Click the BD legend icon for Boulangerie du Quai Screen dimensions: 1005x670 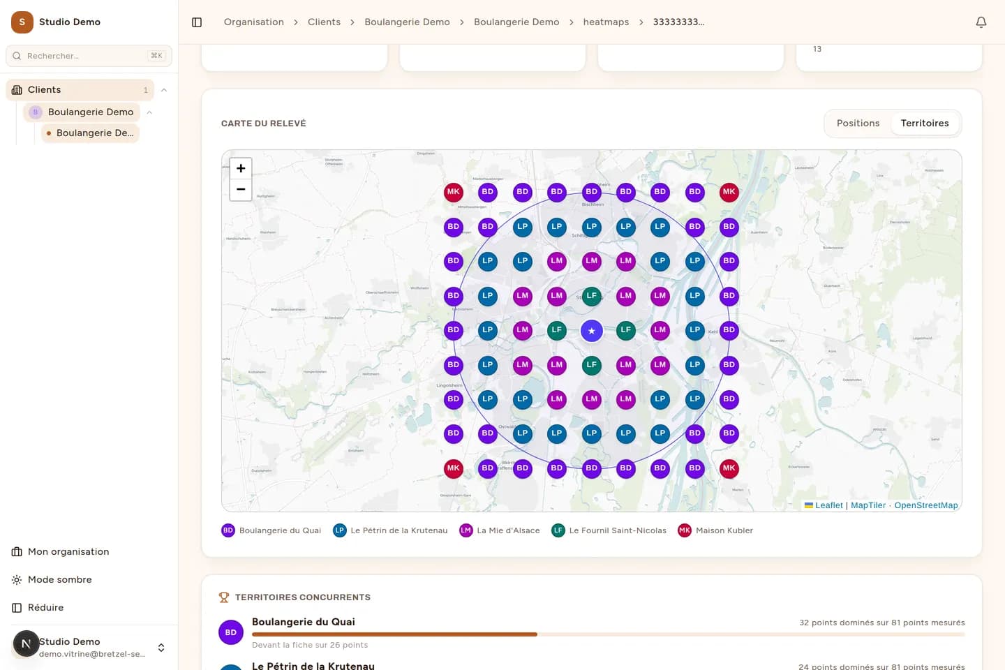228,530
